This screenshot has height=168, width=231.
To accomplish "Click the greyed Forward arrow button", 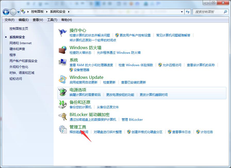I will tap(13, 12).
